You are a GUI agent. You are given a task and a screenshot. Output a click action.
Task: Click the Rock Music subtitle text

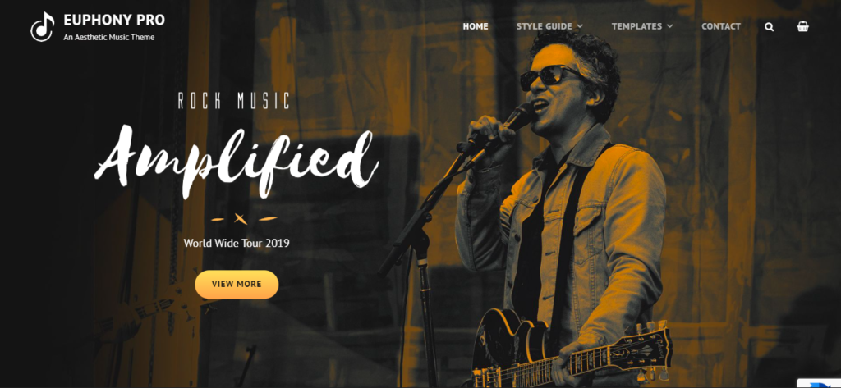tap(234, 101)
